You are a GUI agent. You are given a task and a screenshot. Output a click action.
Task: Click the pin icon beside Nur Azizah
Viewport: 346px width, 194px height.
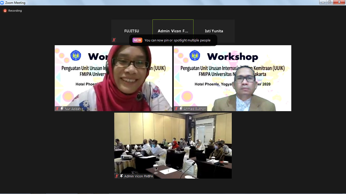point(62,109)
